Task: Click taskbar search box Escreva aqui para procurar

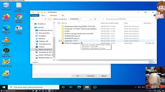Action: point(34,87)
